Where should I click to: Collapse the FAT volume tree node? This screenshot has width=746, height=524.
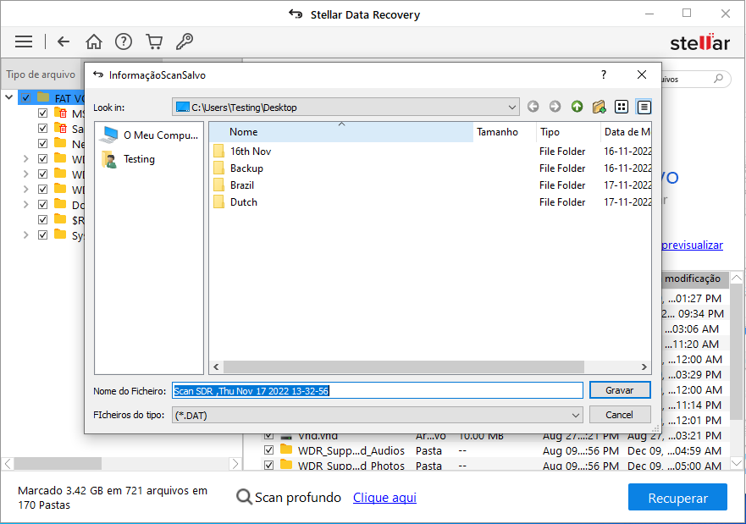(x=8, y=97)
